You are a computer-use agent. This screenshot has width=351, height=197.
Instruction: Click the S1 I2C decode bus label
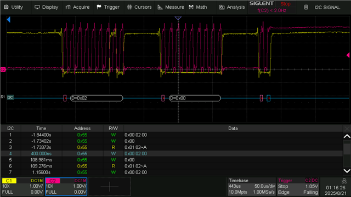click(10, 97)
